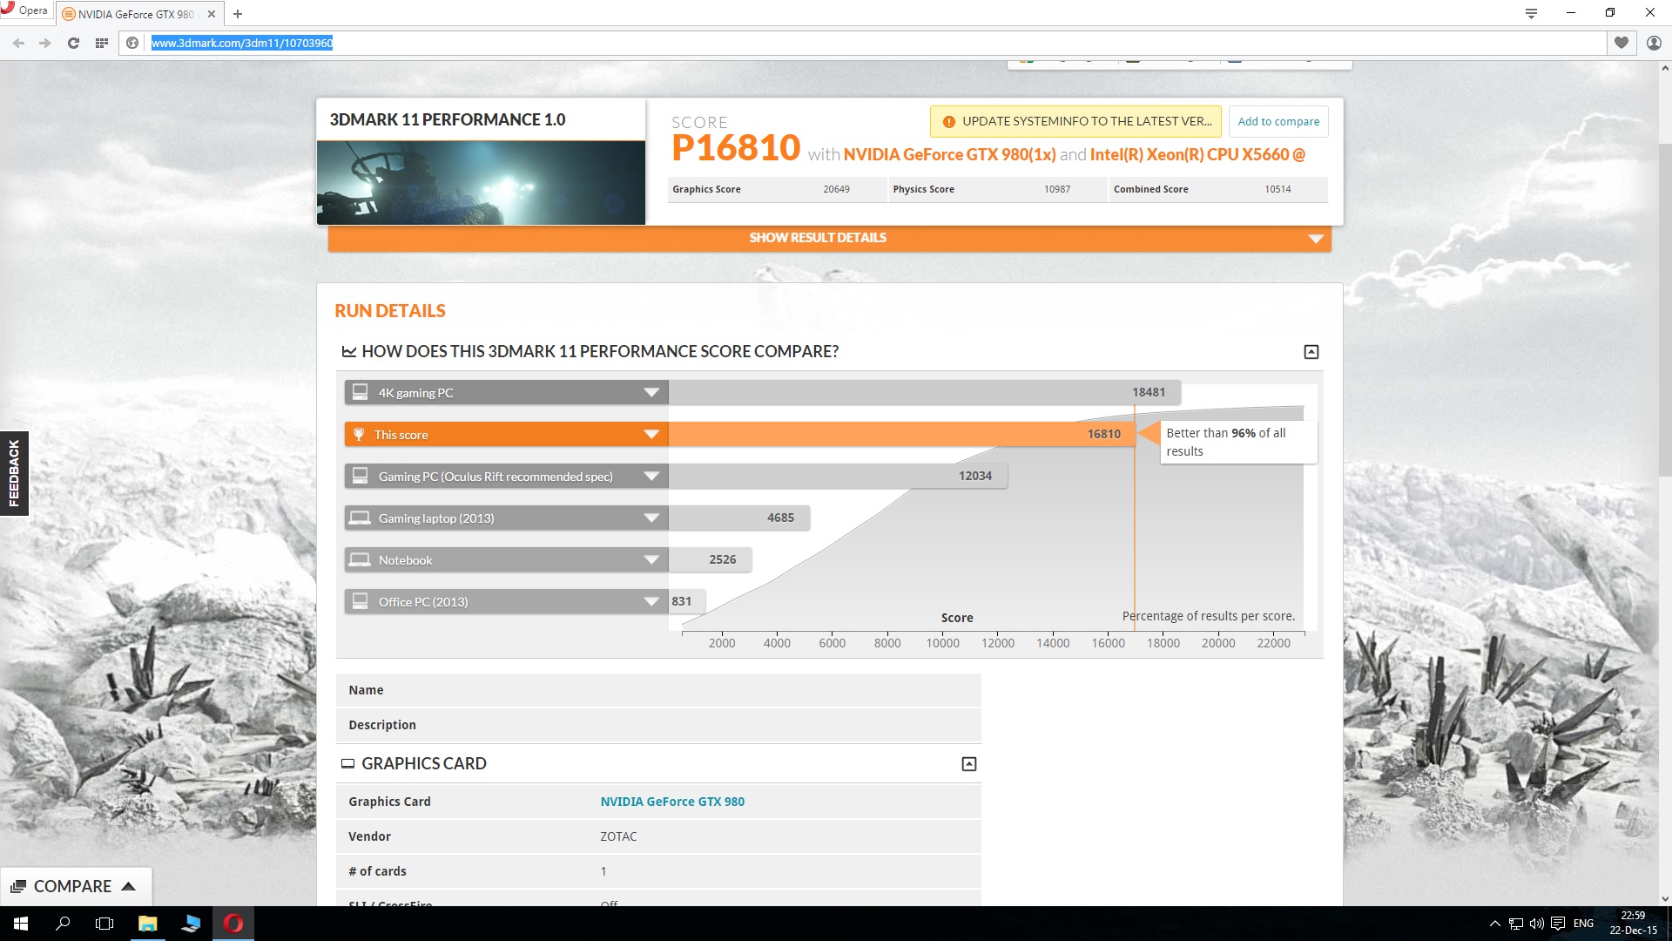Image resolution: width=1672 pixels, height=941 pixels.
Task: Click the Windows Start button
Action: pyautogui.click(x=21, y=924)
